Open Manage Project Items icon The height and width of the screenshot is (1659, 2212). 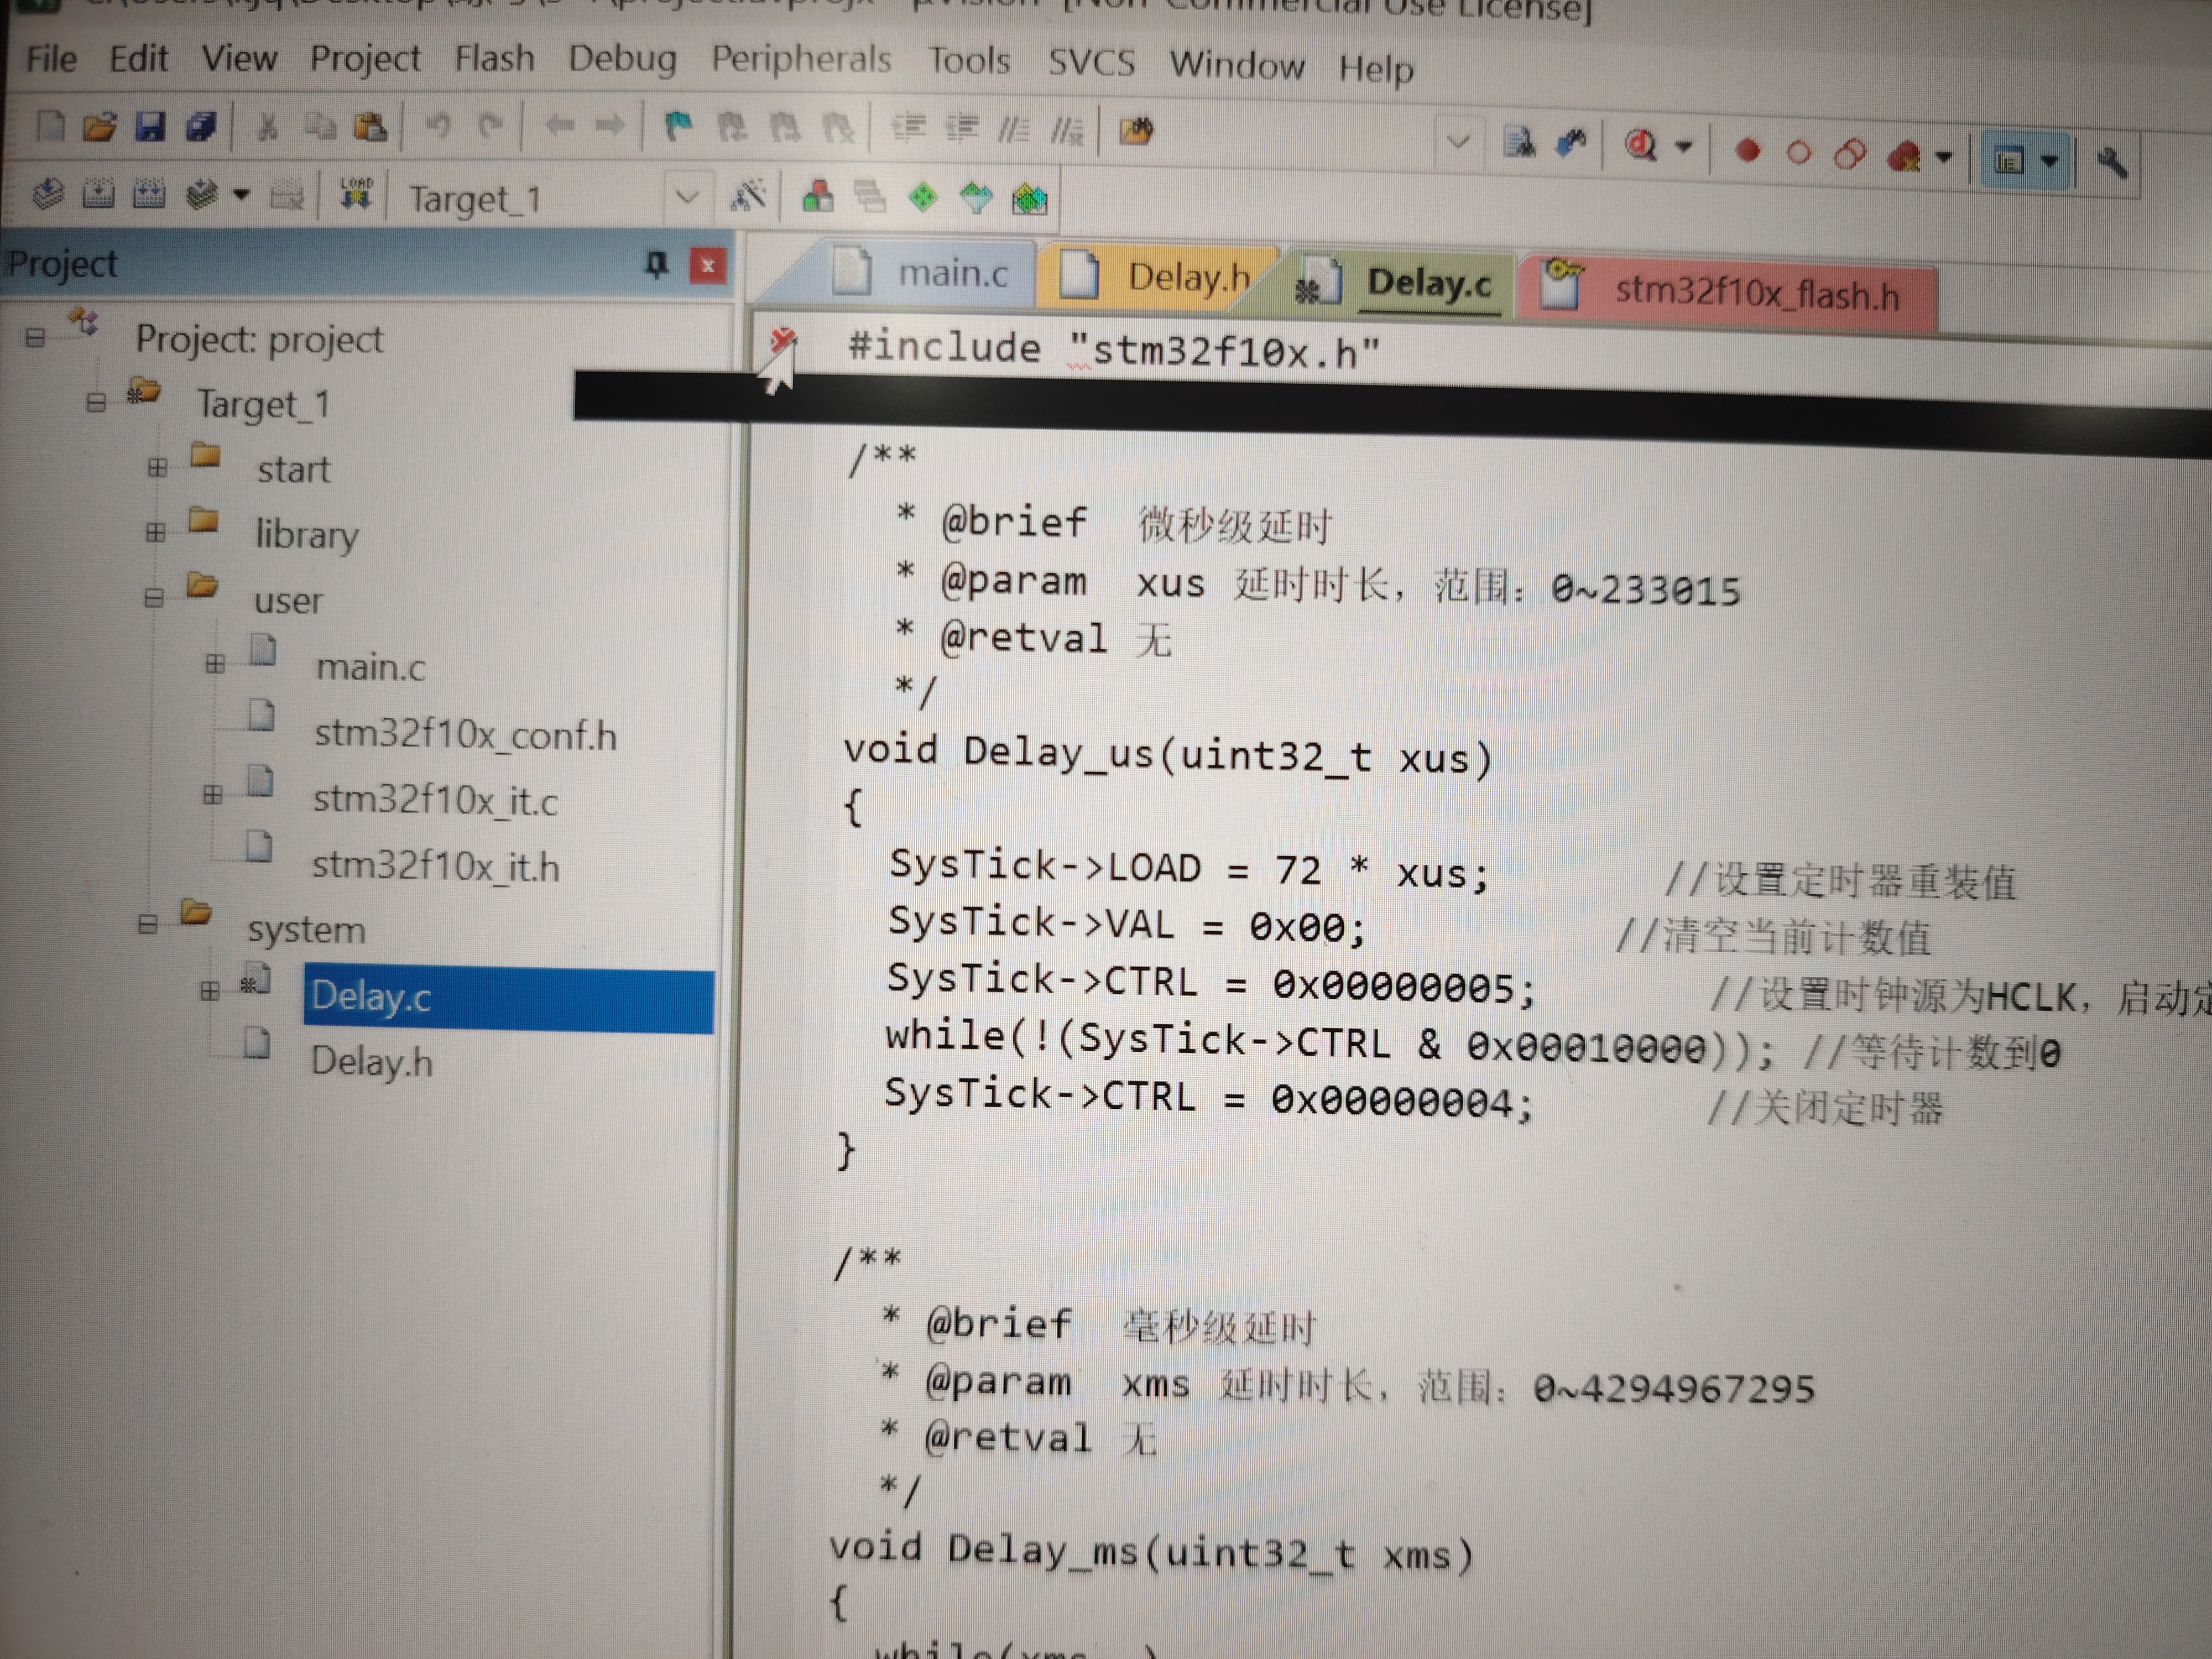click(817, 196)
